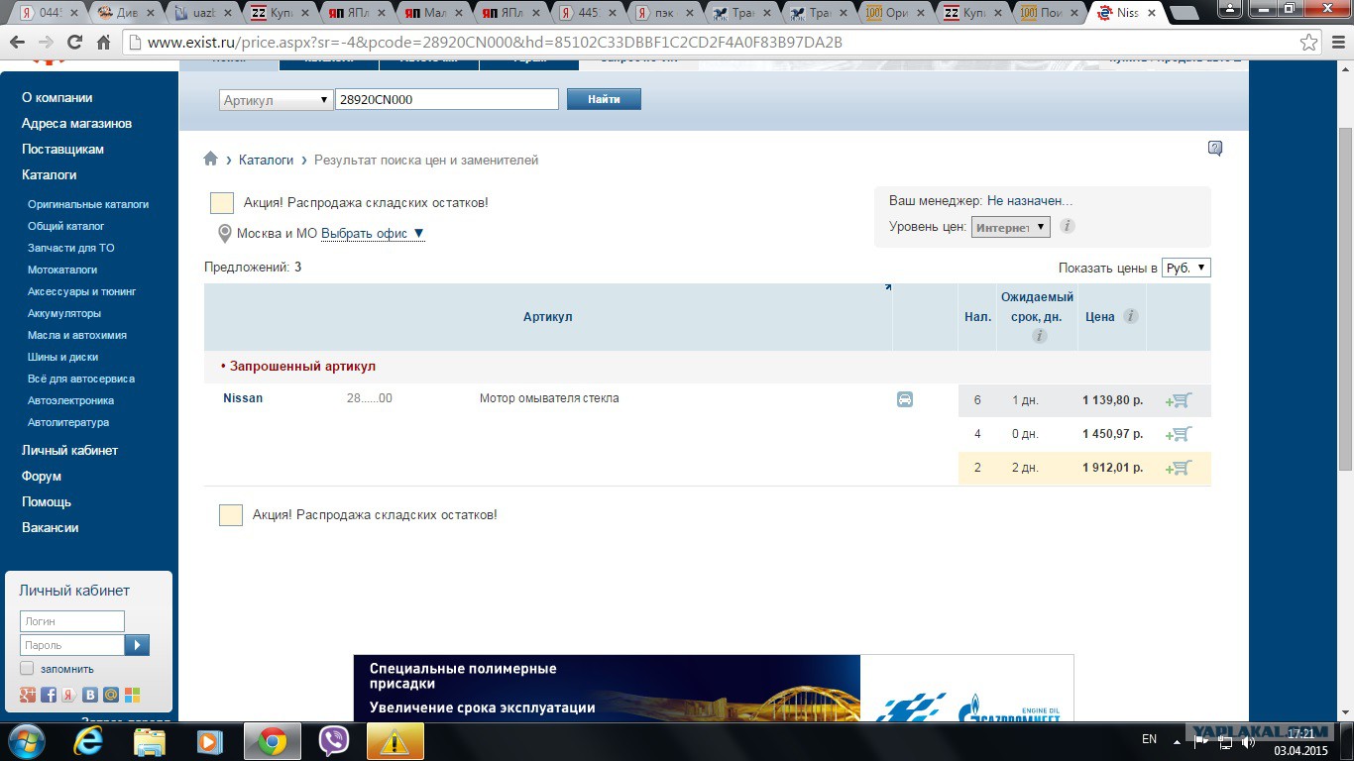Go to home via breadcrumb house icon
This screenshot has width=1354, height=761.
[x=210, y=159]
